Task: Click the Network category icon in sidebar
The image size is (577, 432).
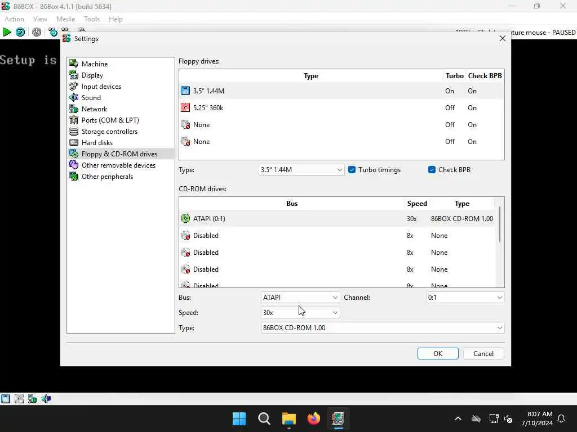Action: coord(74,109)
